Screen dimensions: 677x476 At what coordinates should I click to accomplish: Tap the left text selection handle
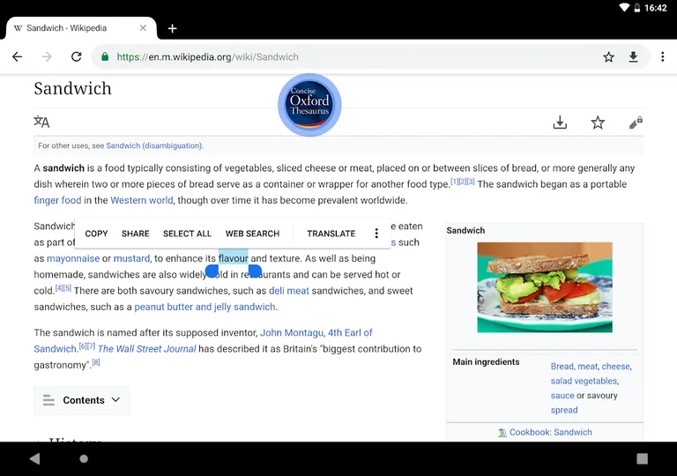pos(212,271)
